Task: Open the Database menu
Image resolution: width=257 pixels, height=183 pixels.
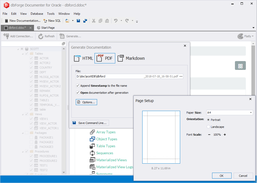Action: point(37,14)
